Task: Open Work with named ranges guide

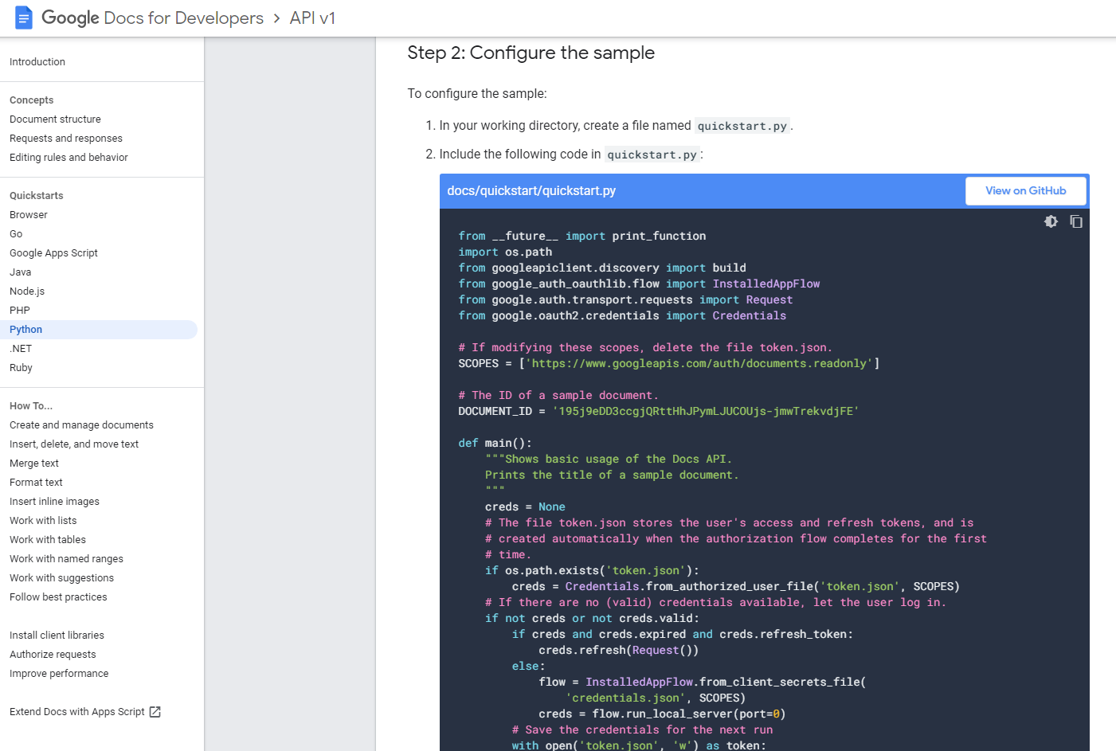Action: [x=66, y=559]
